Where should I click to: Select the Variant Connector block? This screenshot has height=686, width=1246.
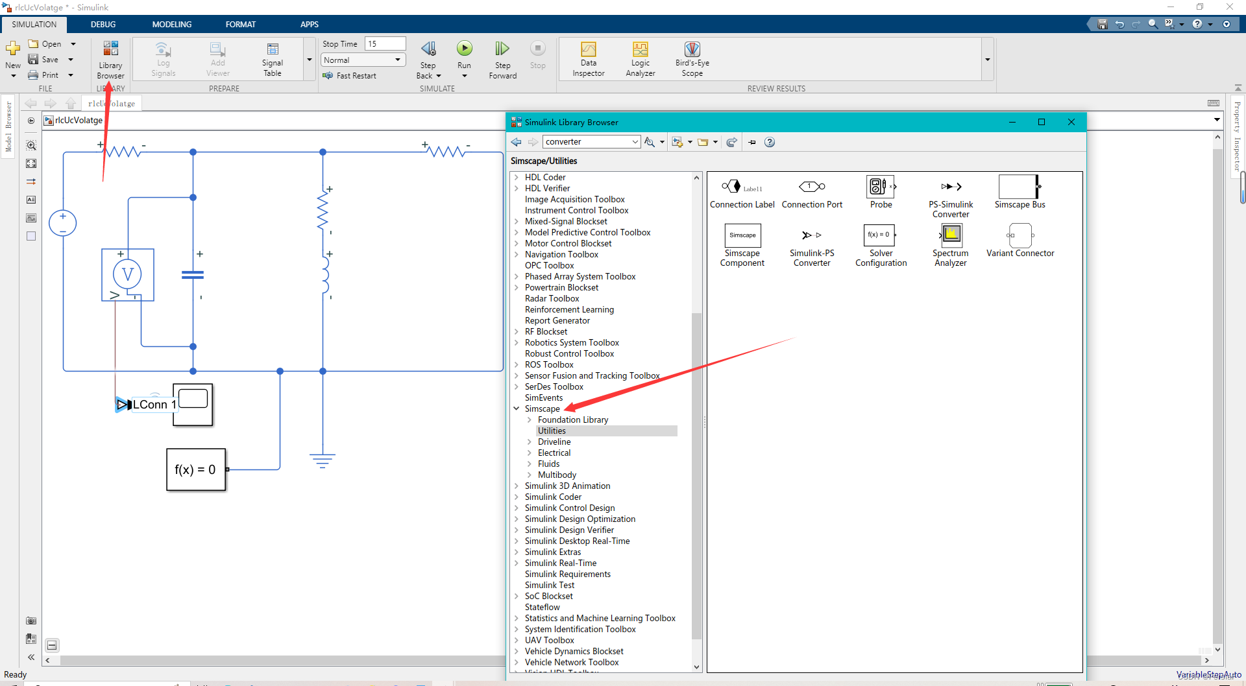(x=1020, y=241)
